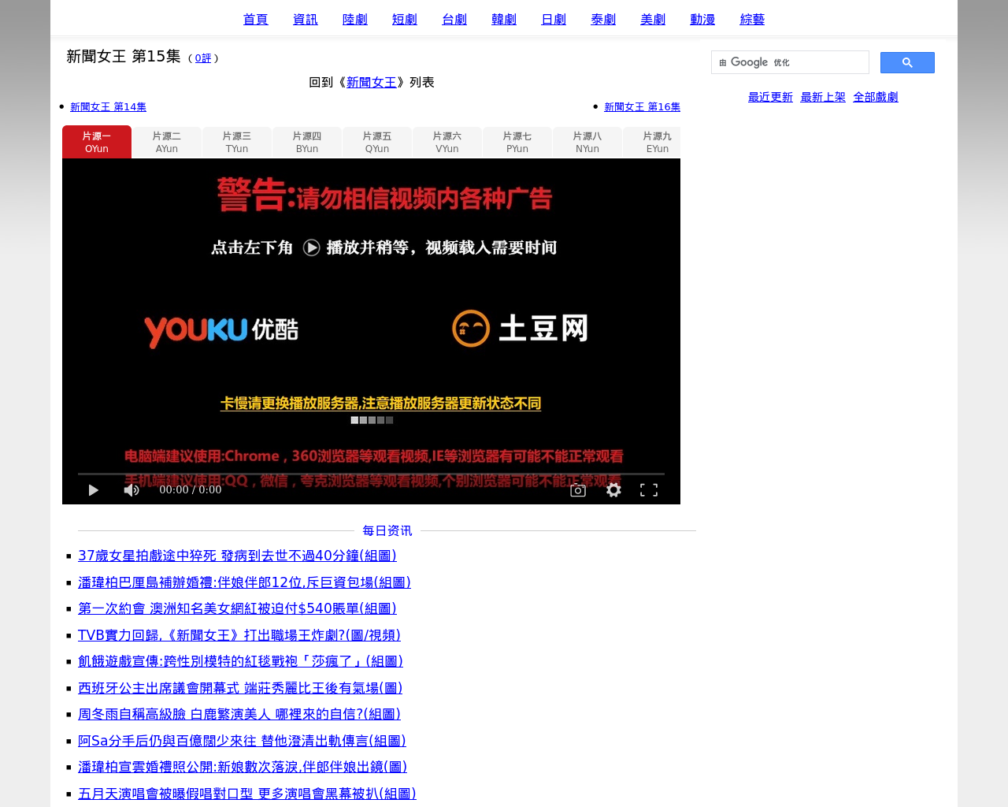Focus the Google search input field

790,62
